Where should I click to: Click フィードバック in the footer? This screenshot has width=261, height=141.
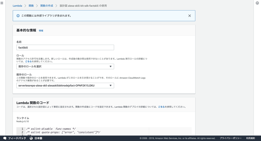coord(17,138)
